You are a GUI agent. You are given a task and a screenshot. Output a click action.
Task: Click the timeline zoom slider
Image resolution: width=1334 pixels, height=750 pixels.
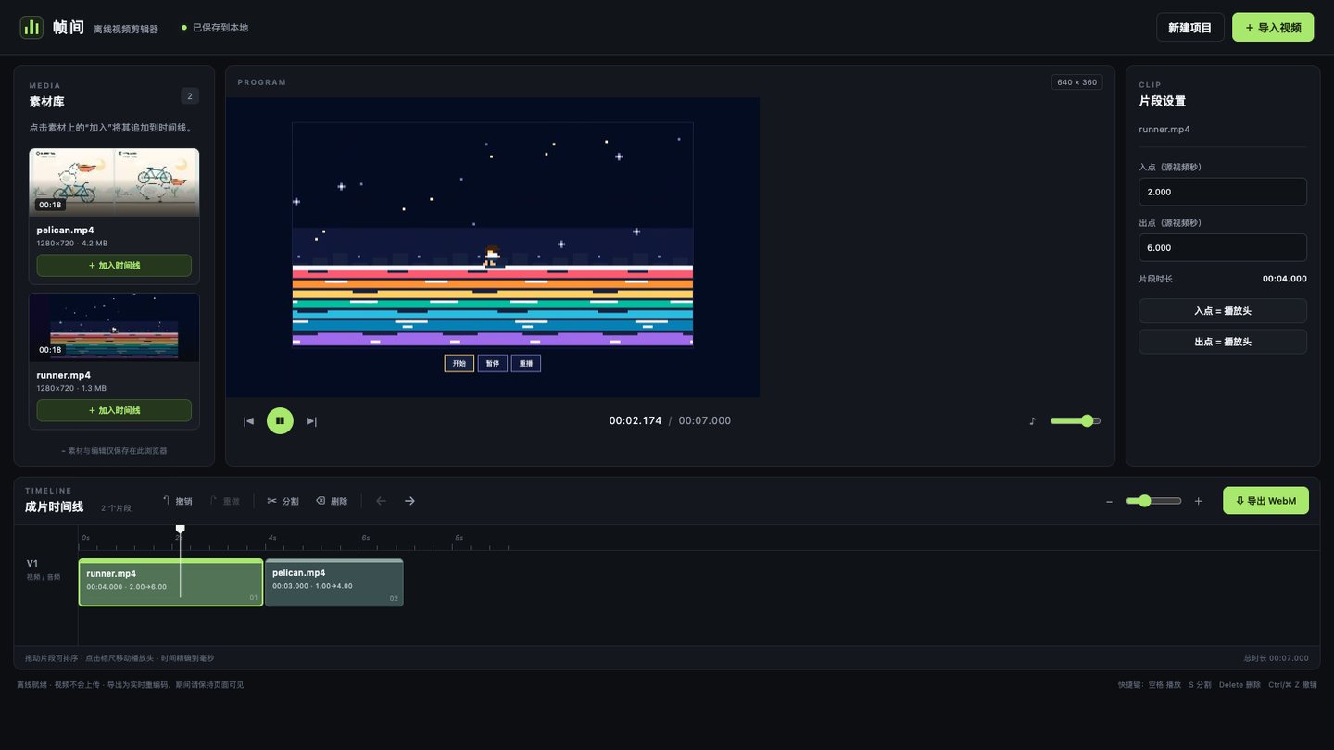[x=1153, y=501]
